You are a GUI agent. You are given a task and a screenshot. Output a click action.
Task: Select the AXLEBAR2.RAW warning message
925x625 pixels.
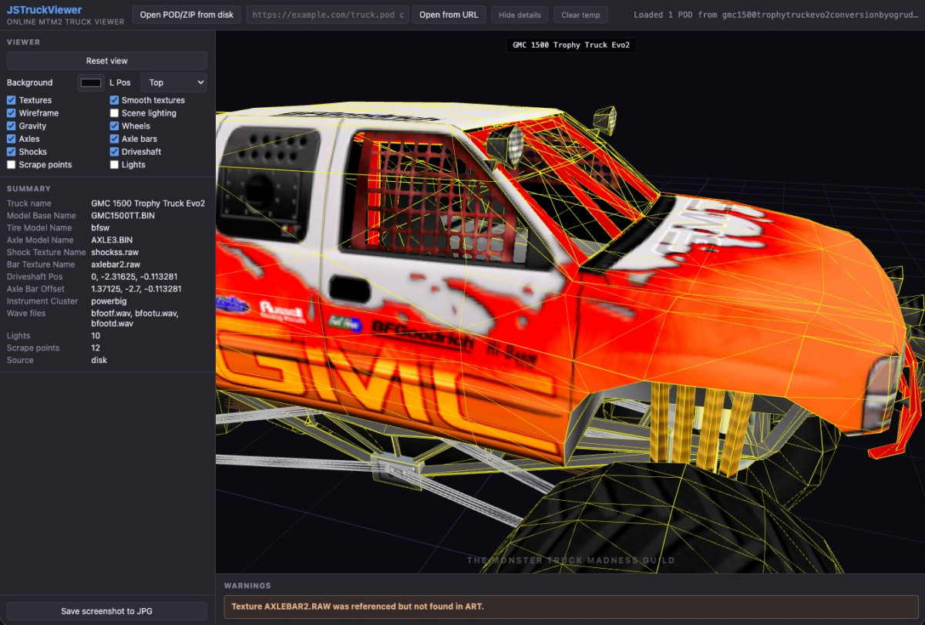[x=570, y=607]
